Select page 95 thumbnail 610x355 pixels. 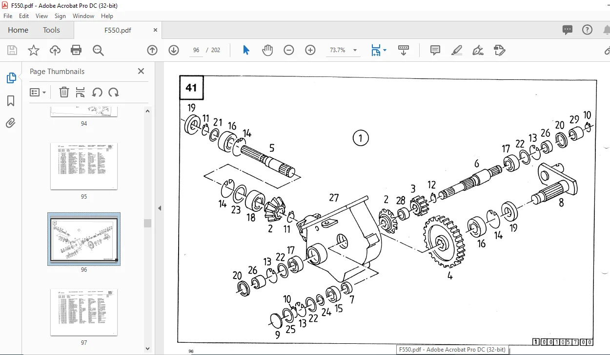click(84, 167)
